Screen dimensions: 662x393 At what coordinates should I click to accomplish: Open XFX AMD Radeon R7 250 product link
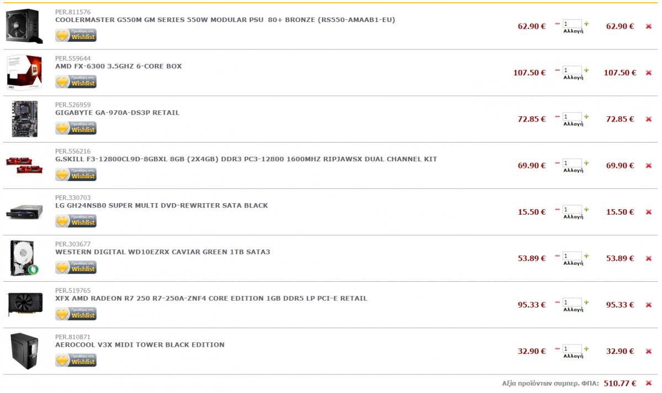[211, 298]
